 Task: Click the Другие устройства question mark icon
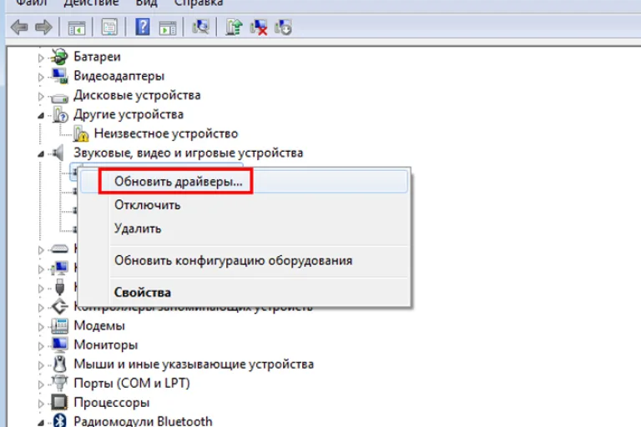[60, 114]
